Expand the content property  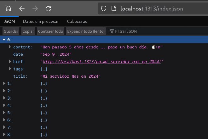(10, 47)
